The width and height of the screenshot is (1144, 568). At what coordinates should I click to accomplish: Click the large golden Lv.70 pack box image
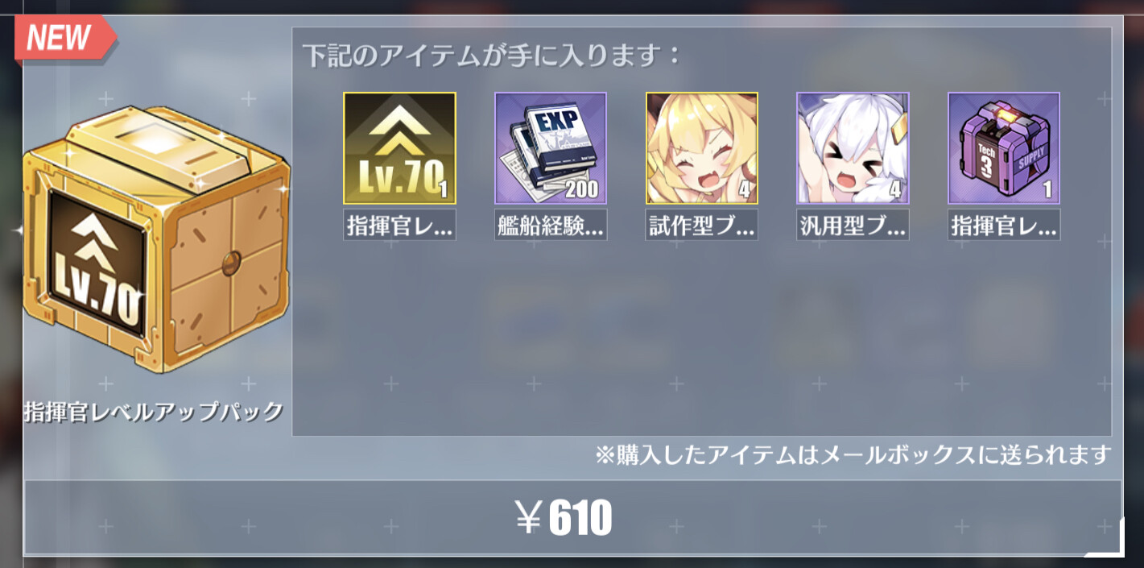155,240
